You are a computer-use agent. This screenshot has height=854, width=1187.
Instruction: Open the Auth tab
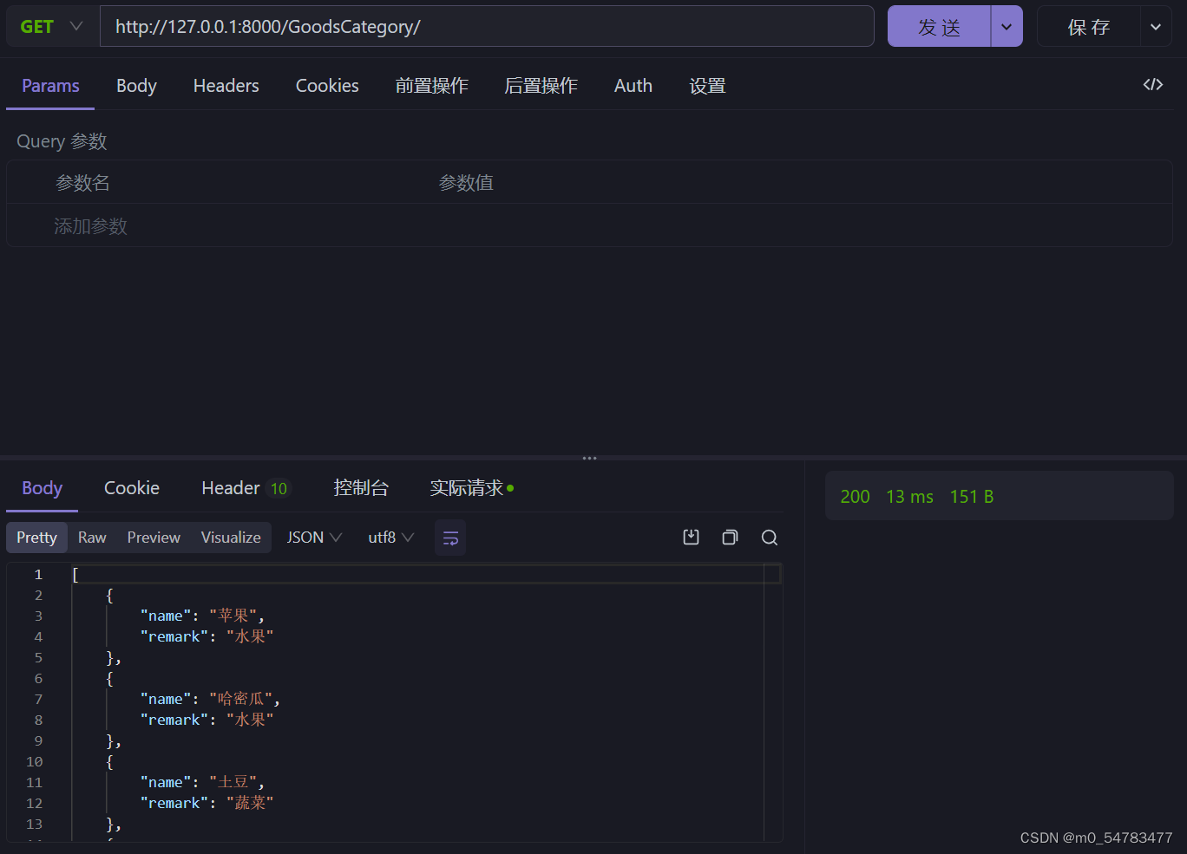pos(633,85)
